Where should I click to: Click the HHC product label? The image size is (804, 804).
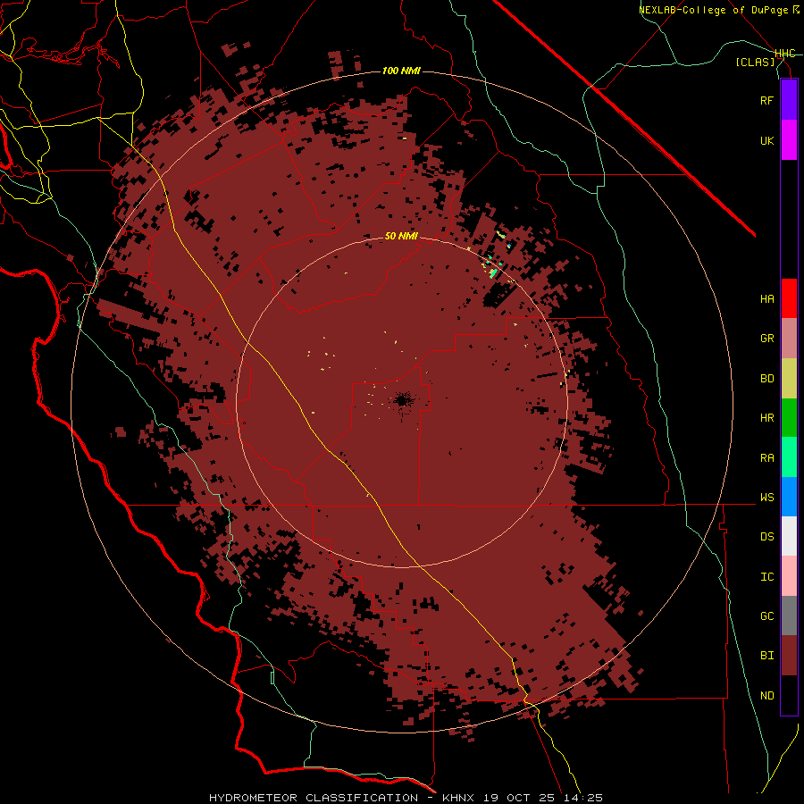[x=784, y=54]
